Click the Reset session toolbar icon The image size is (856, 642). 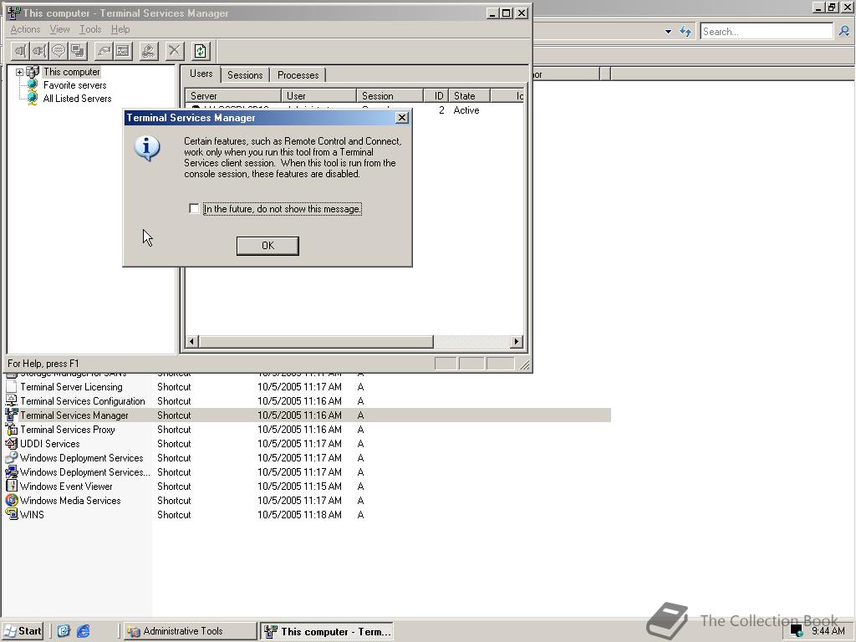[x=104, y=51]
